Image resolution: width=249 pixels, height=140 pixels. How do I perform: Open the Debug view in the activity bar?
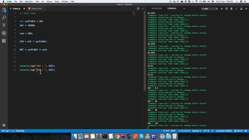[4, 33]
